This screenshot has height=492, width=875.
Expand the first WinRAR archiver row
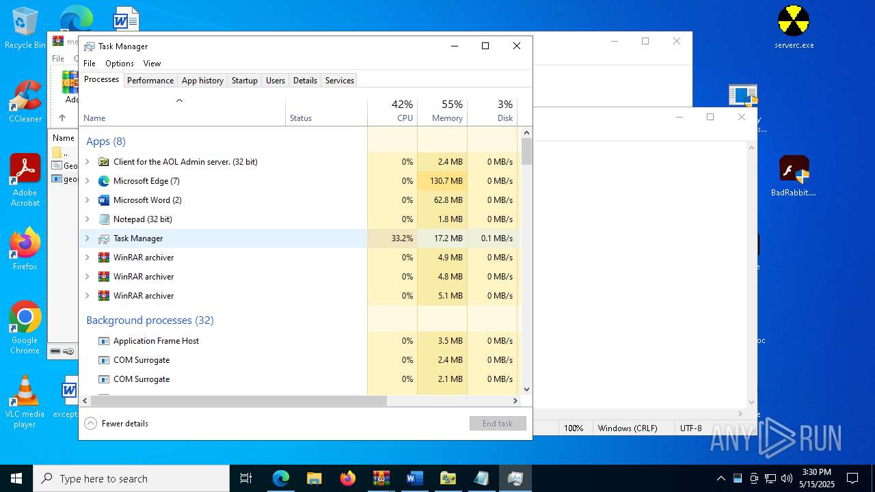[x=87, y=258]
